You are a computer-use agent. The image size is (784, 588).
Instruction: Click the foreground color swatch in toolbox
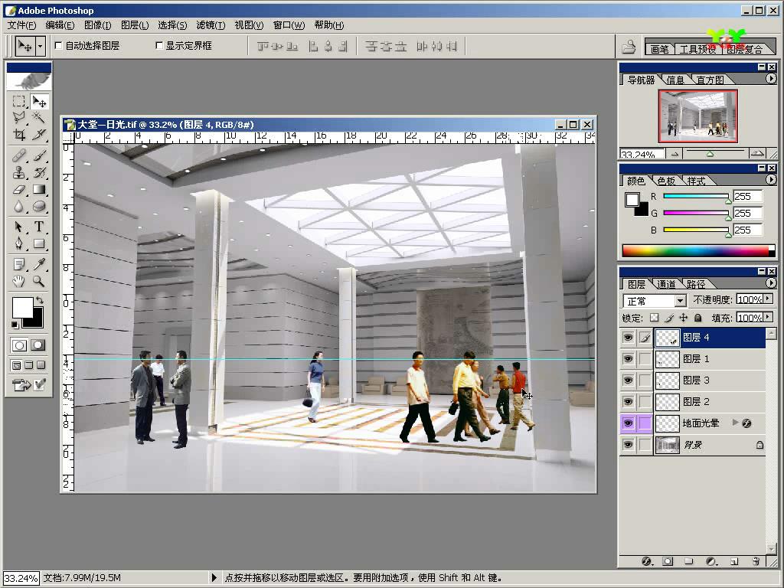coord(22,307)
